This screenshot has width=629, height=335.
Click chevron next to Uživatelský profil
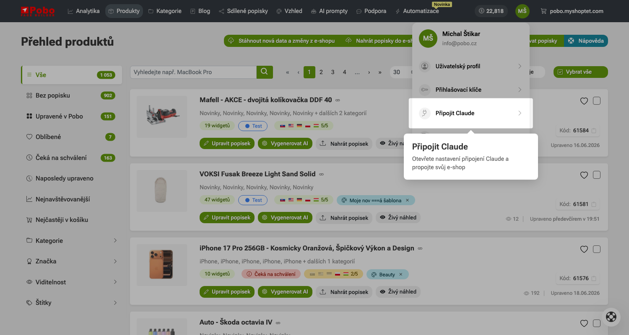tap(520, 66)
